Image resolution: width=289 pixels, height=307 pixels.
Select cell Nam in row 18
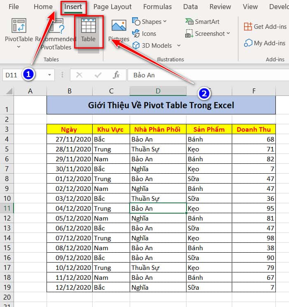(111, 277)
